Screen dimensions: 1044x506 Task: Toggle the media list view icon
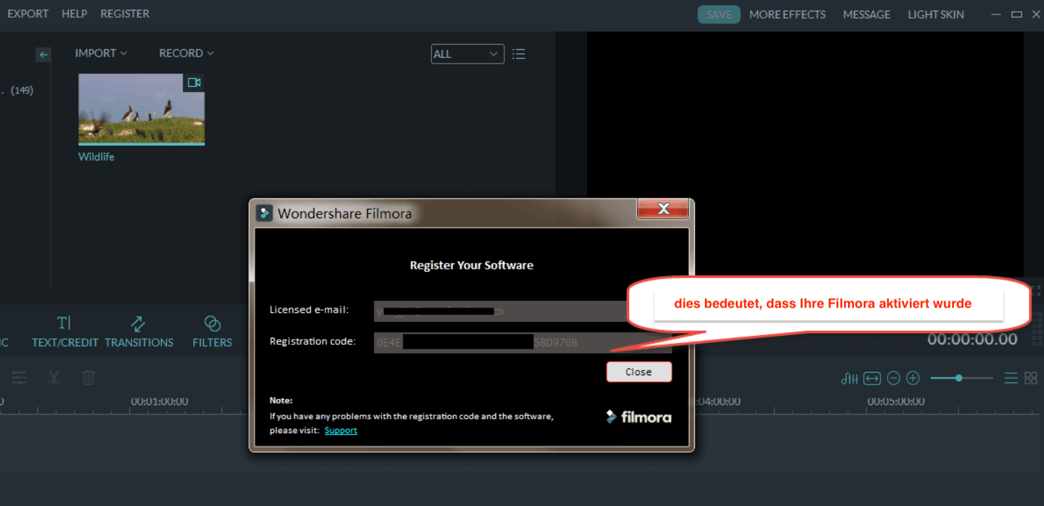click(x=519, y=54)
